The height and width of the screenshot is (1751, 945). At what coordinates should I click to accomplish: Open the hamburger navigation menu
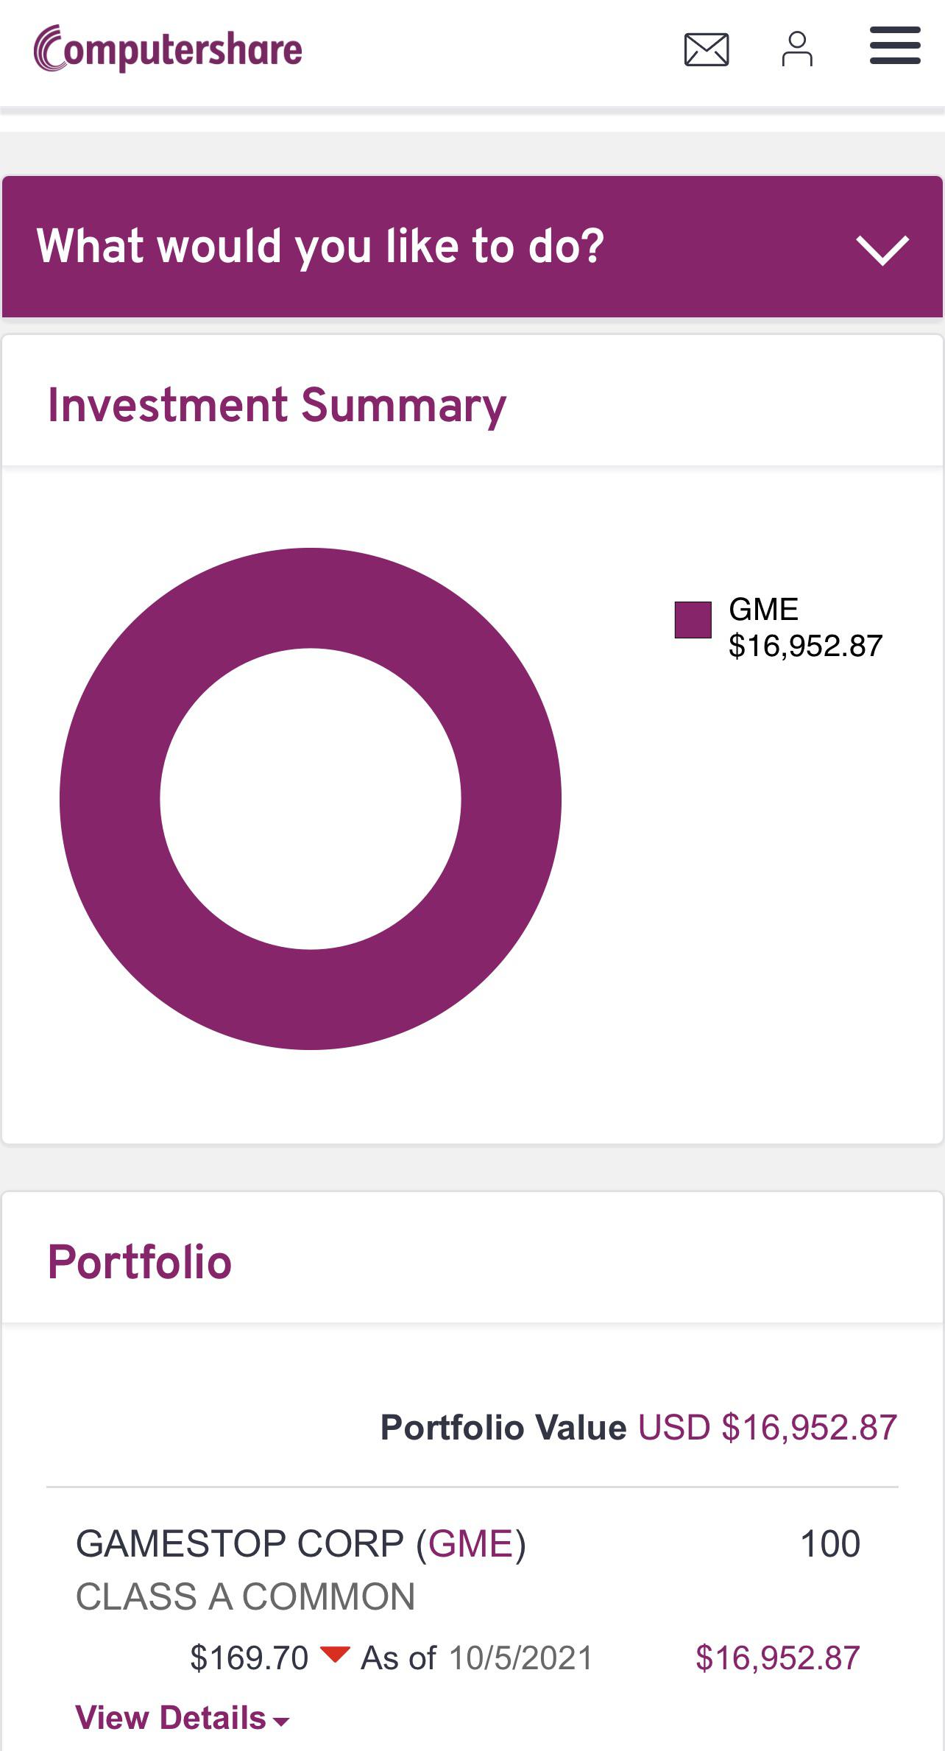(894, 46)
